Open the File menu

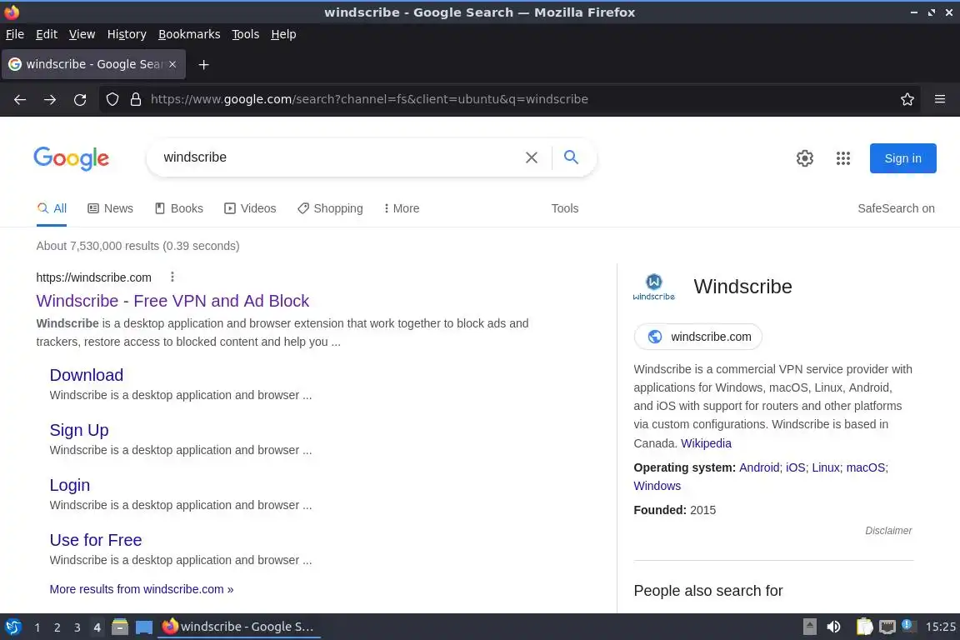[x=15, y=34]
